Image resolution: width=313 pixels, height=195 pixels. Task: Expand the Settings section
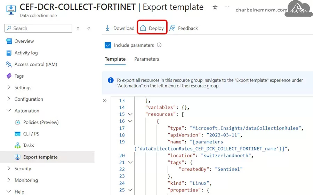coord(9,87)
